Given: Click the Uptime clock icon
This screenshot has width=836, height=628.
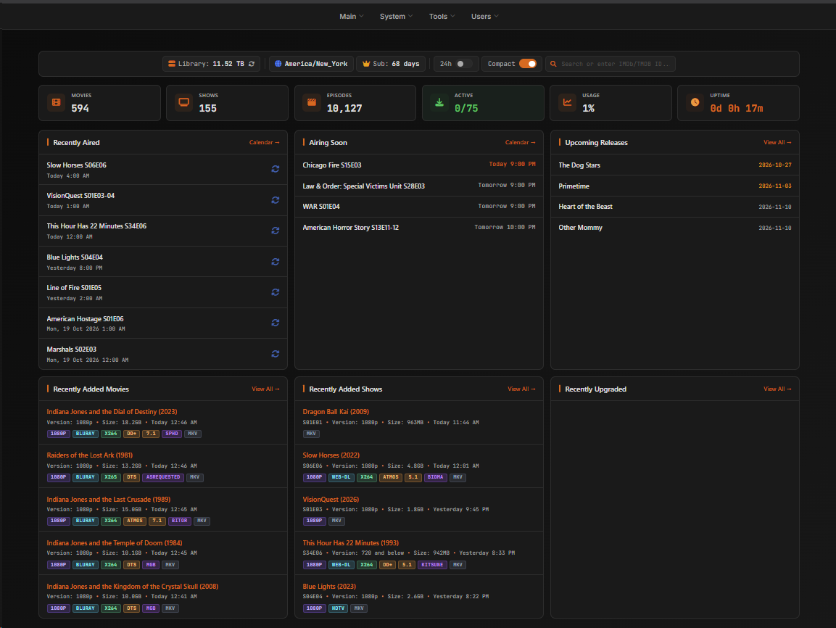Looking at the screenshot, I should pos(695,102).
